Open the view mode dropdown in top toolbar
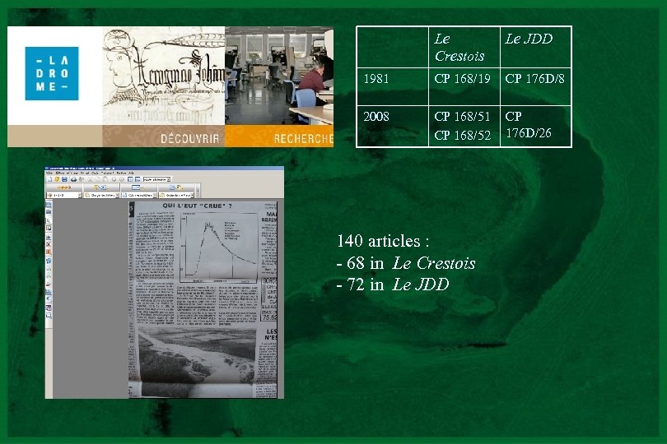Screen dimensions: 667x444 (169, 179)
